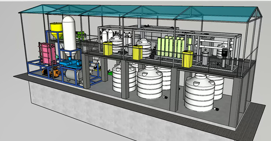Click the gray filter housing on platform

[205, 57]
